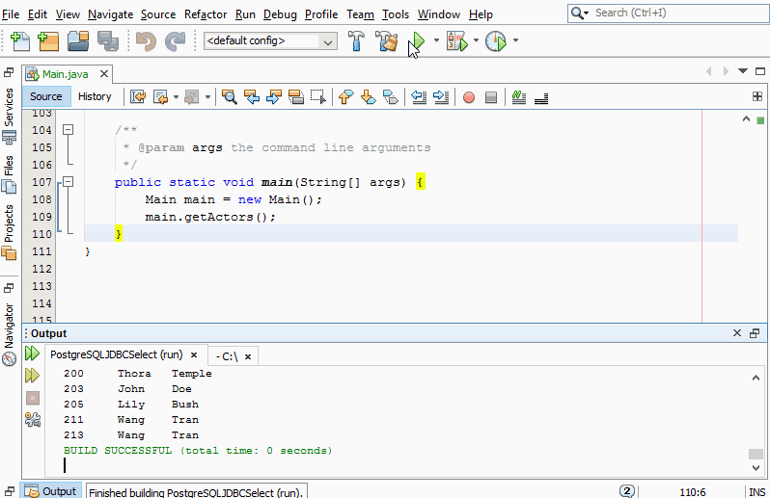Viewport: 770px width, 498px height.
Task: Click the Build Project hammer icon
Action: [x=356, y=41]
